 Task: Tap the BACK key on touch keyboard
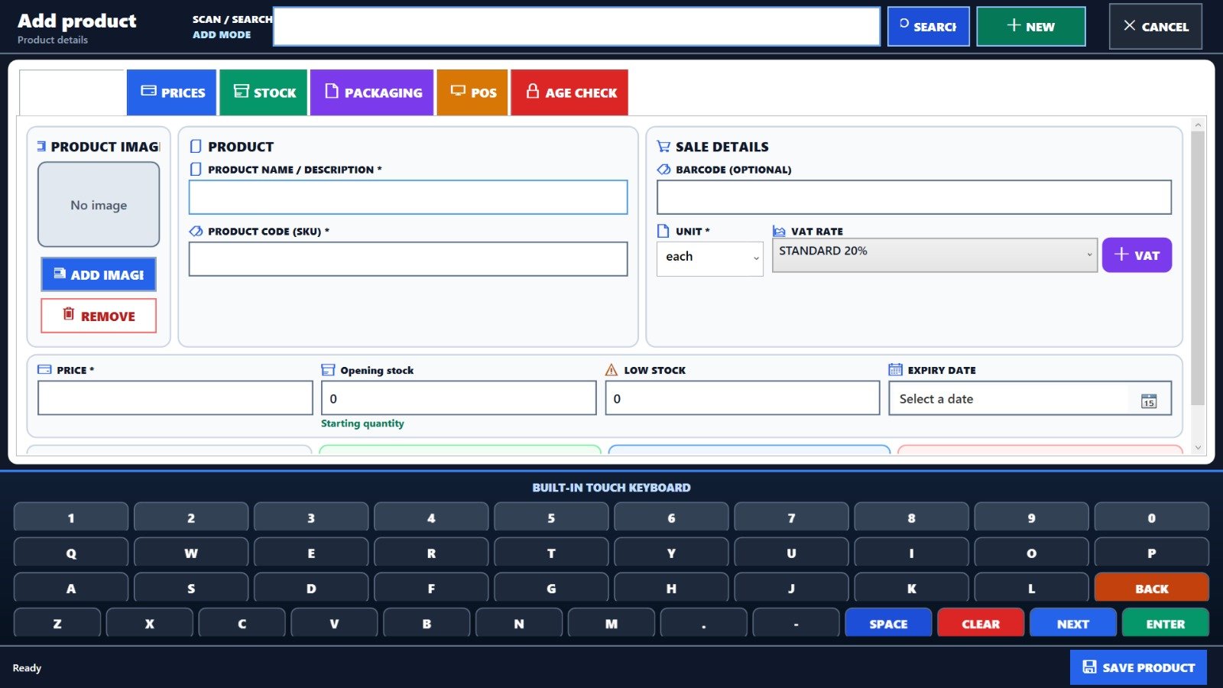[x=1152, y=588]
